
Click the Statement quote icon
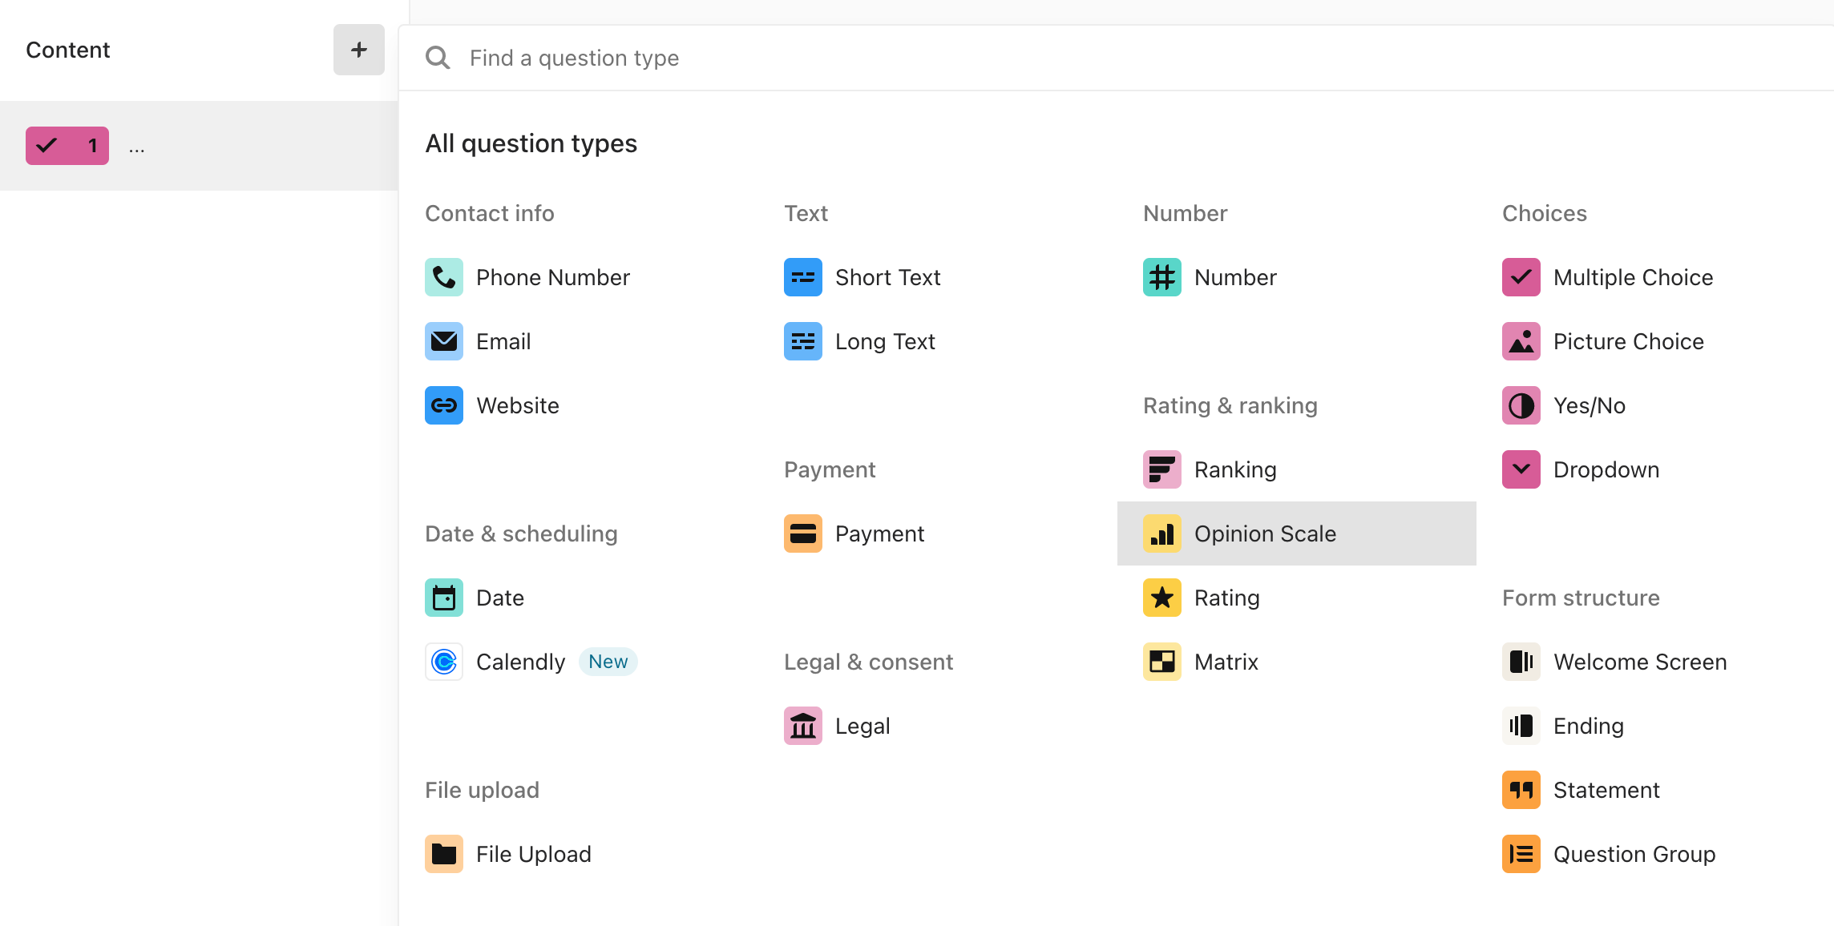tap(1521, 790)
